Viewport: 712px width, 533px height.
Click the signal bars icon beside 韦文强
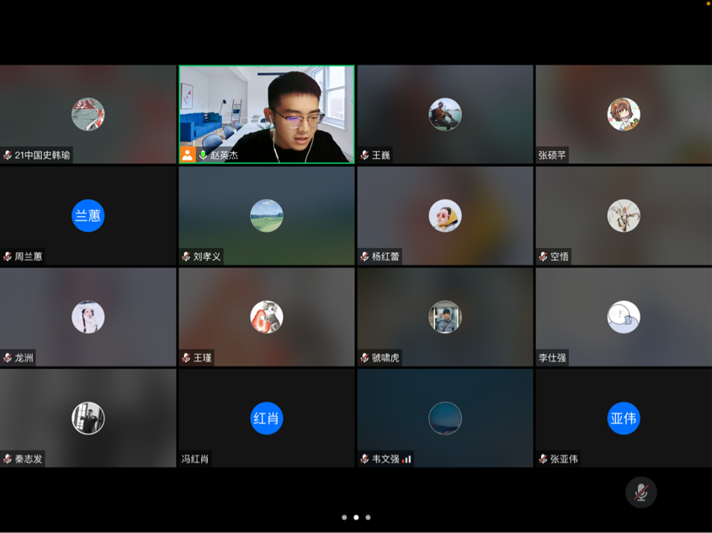click(406, 459)
